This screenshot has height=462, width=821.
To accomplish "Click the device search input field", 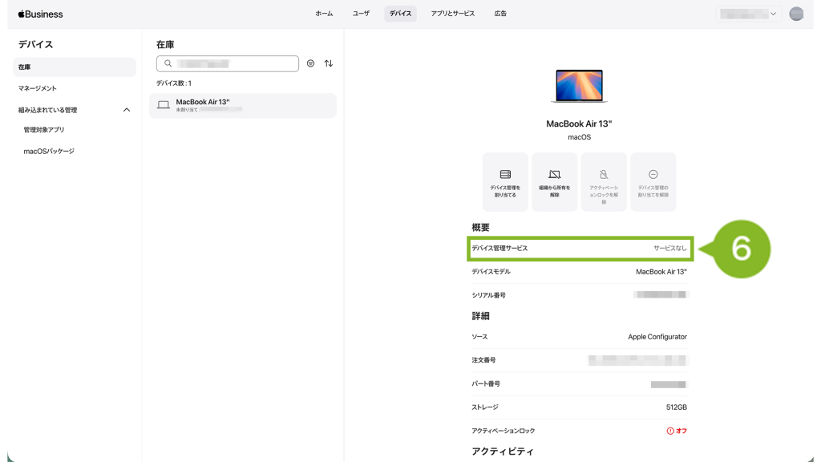I will tap(233, 63).
